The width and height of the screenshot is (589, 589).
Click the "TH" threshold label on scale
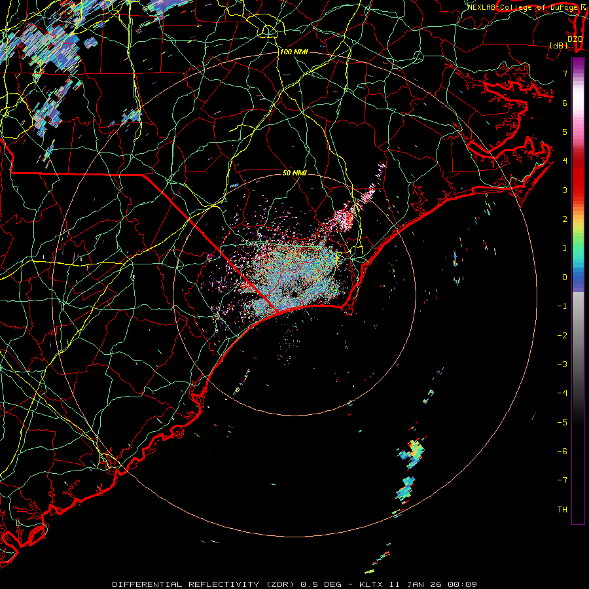pos(562,510)
